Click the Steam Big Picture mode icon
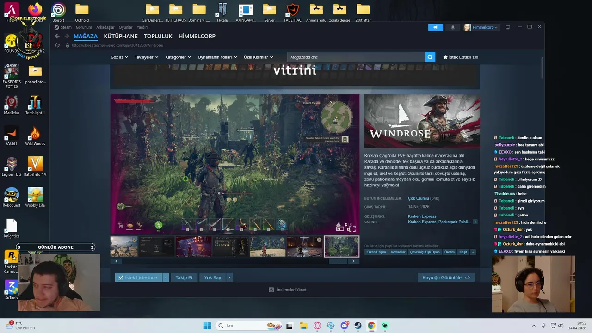This screenshot has height=333, width=592. [x=507, y=27]
